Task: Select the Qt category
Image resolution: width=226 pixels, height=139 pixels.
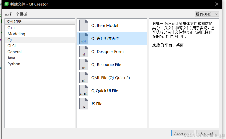Action: [x=40, y=40]
